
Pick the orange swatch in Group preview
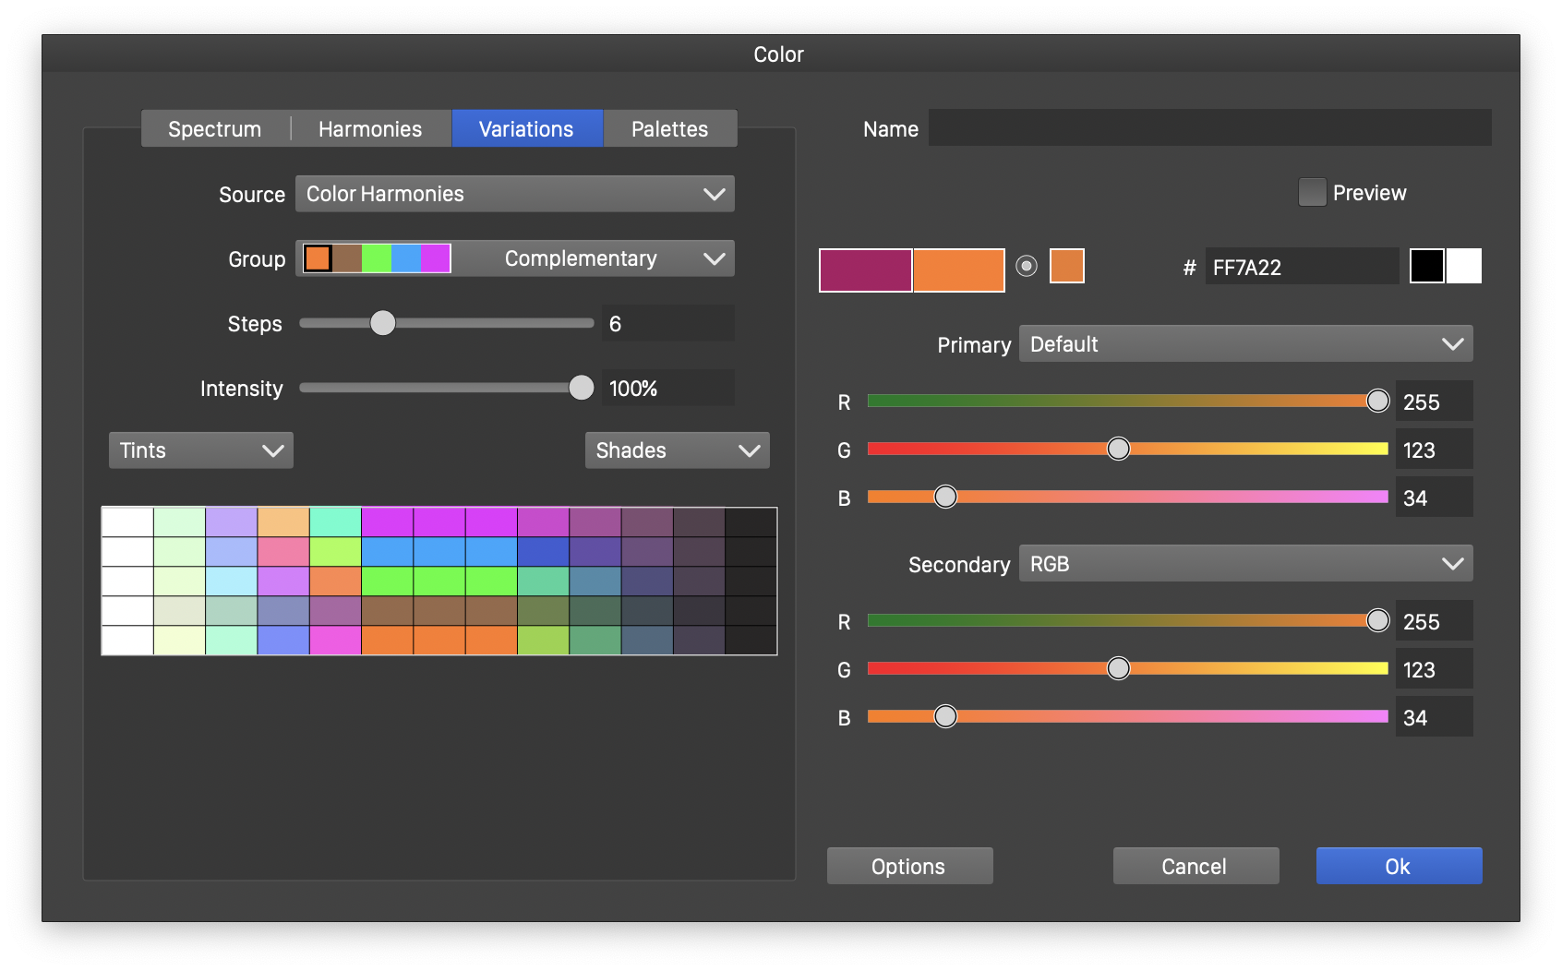318,258
